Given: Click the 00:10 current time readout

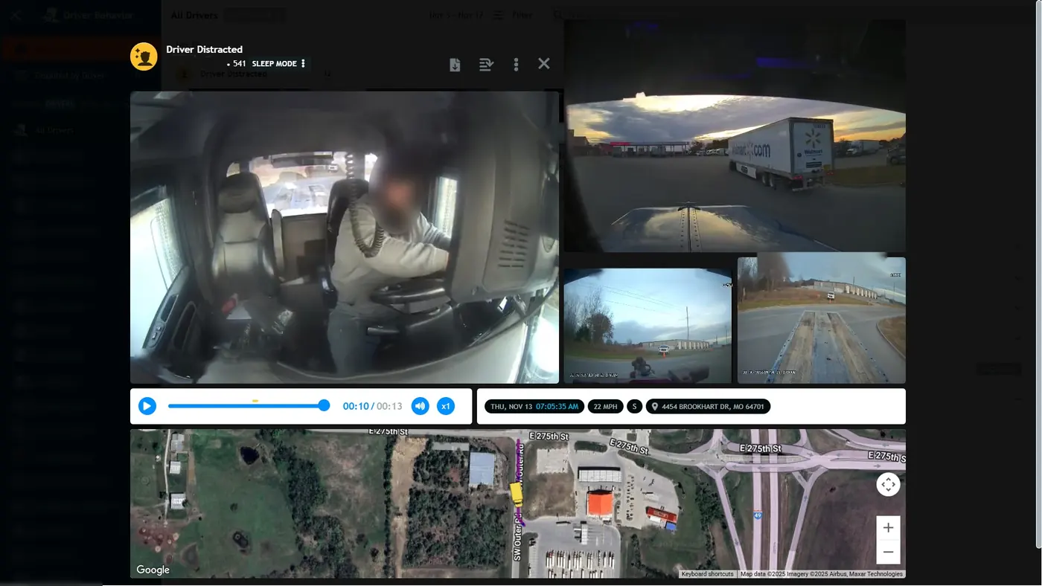Looking at the screenshot, I should click(355, 406).
